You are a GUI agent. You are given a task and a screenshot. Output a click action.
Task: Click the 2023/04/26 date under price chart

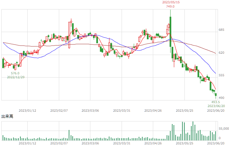(153, 111)
